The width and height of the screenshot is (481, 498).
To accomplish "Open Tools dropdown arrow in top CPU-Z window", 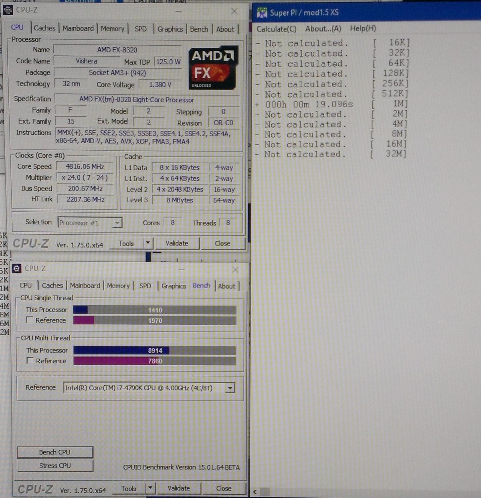I will (148, 243).
